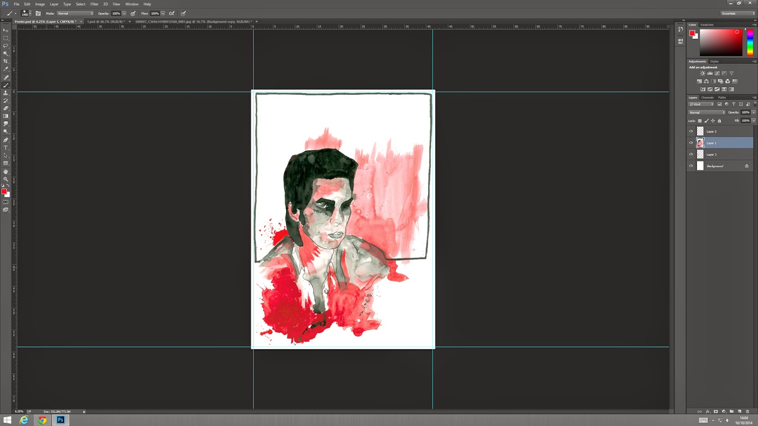Open the History panel icon in the dock

[x=681, y=29]
